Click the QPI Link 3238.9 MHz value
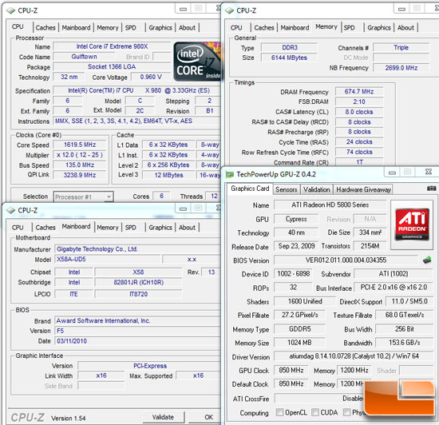The width and height of the screenshot is (439, 425). 80,175
